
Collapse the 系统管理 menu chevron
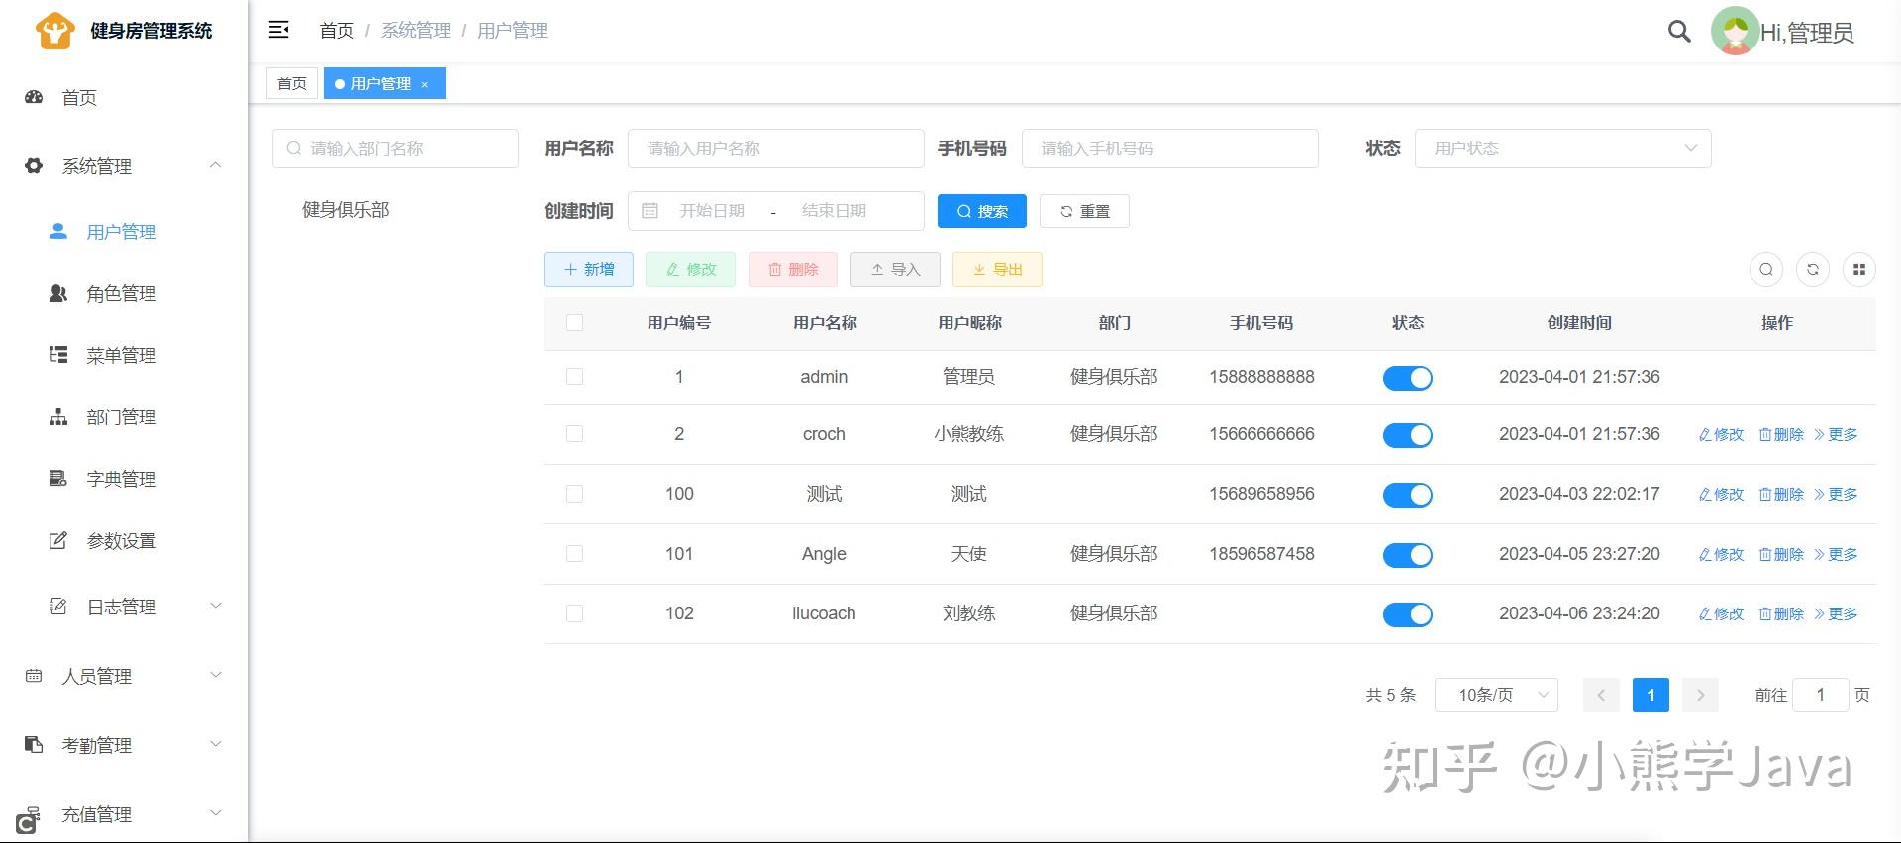[215, 165]
